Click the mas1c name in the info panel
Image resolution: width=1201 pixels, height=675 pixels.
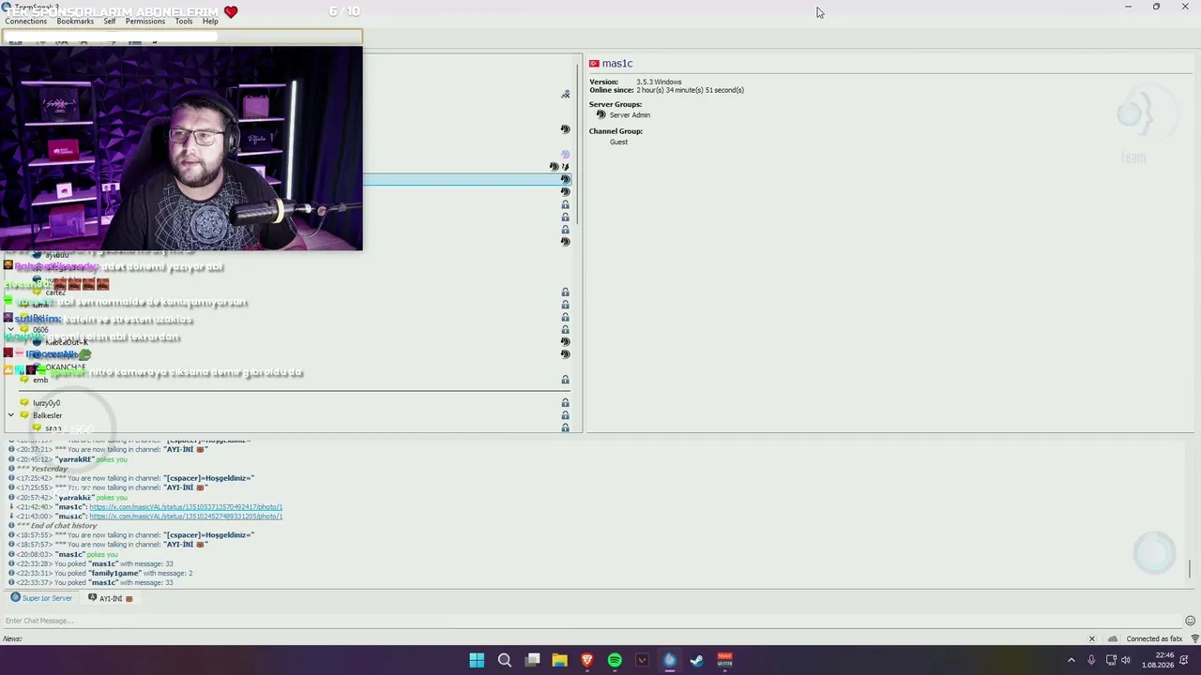(x=617, y=63)
